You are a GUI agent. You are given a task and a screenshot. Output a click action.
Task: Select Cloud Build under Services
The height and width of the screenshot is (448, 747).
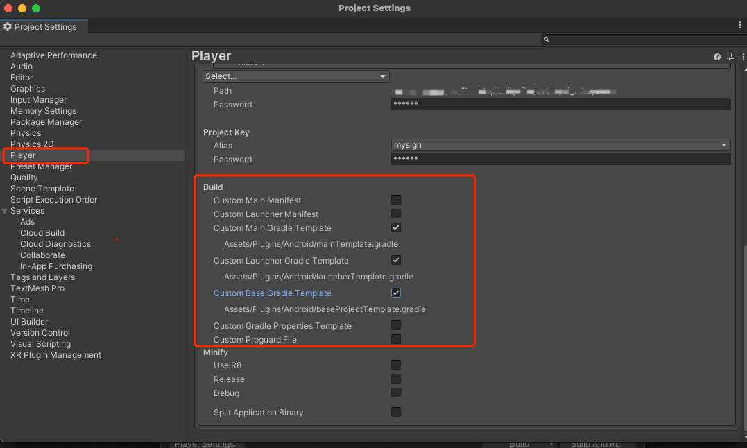(42, 233)
